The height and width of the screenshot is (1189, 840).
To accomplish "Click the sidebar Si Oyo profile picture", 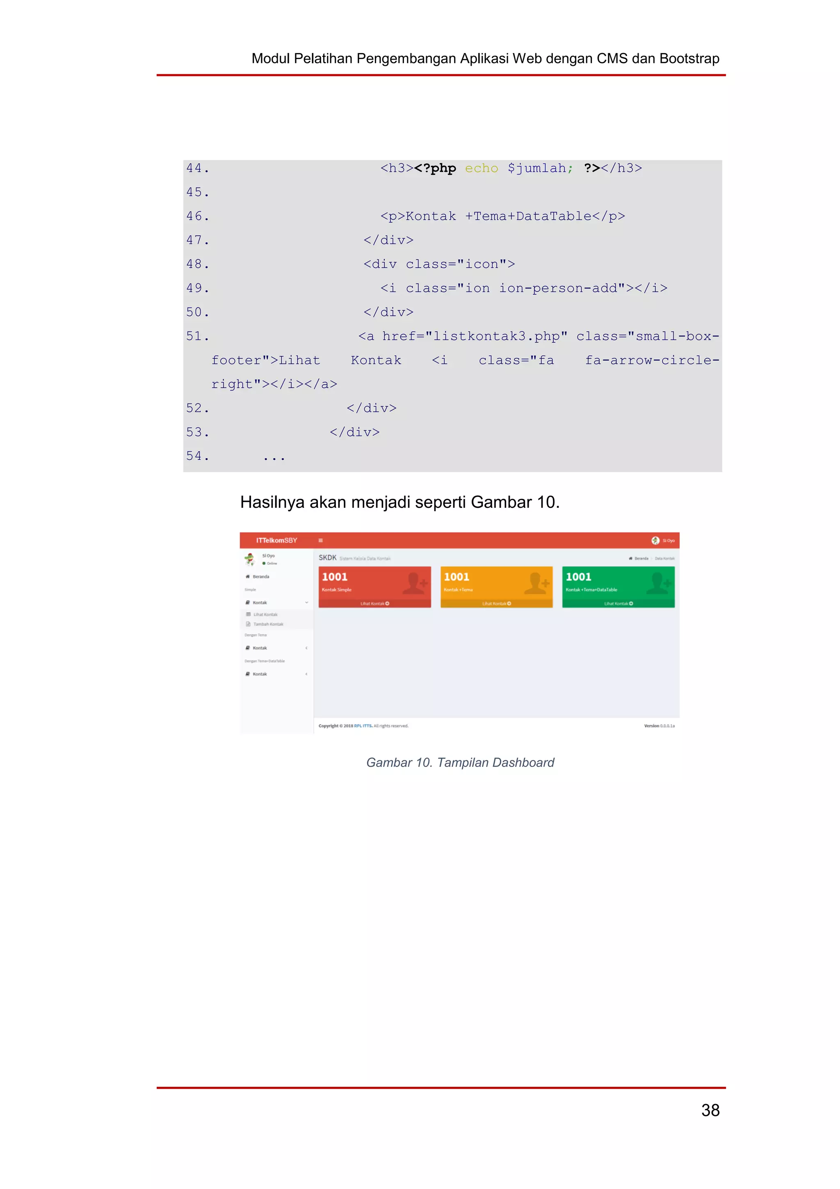I will point(250,559).
